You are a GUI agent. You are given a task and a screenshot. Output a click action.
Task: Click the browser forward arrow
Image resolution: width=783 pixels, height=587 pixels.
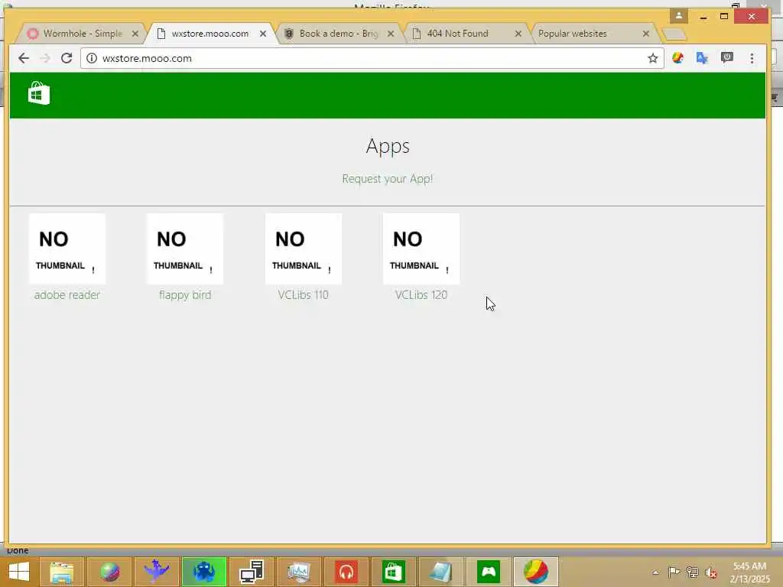(45, 58)
